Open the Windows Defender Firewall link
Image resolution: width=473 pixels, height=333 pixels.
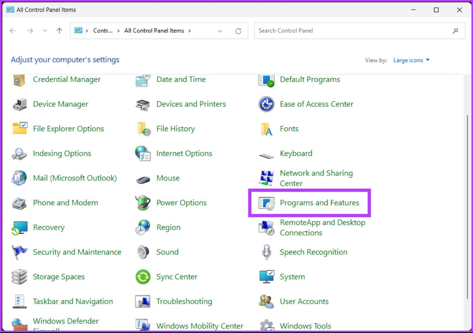pyautogui.click(x=66, y=325)
